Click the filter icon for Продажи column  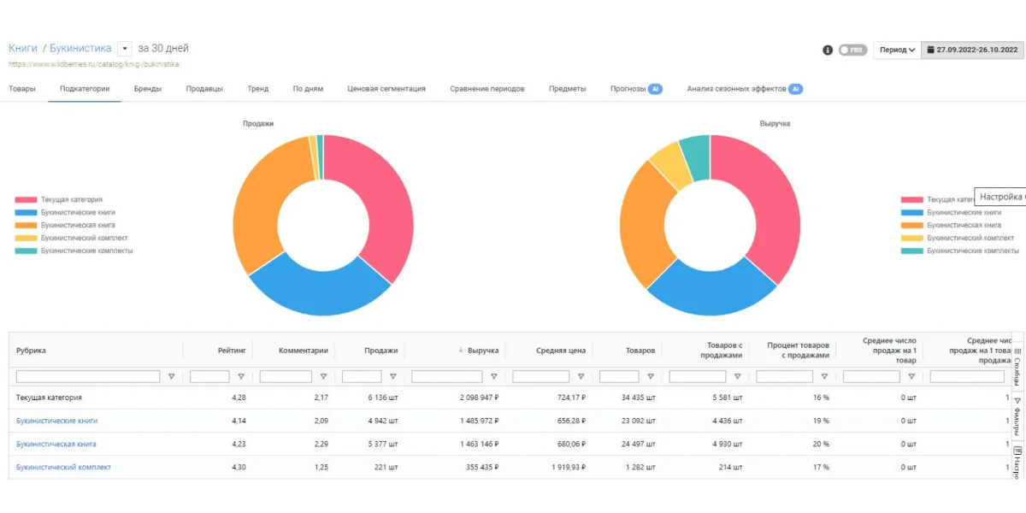(393, 376)
